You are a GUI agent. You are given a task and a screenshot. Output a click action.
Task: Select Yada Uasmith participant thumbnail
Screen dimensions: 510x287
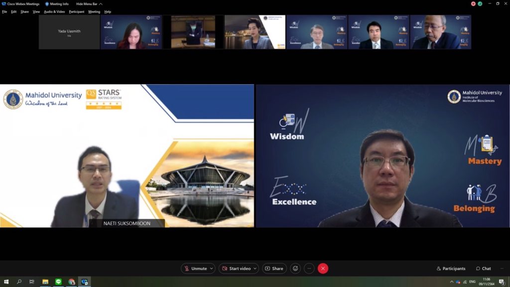(x=69, y=32)
